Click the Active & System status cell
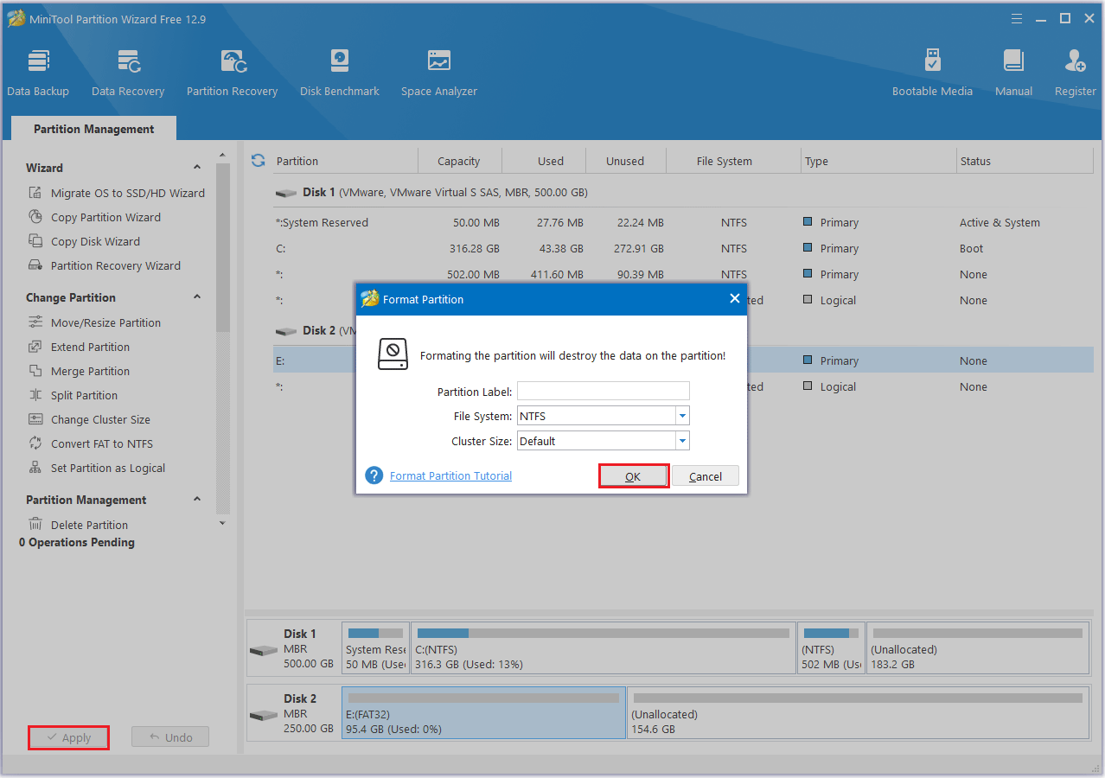Viewport: 1105px width, 778px height. (1000, 222)
